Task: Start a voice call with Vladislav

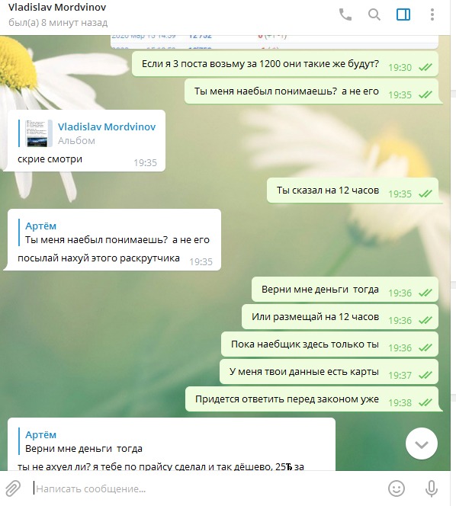Action: 345,14
